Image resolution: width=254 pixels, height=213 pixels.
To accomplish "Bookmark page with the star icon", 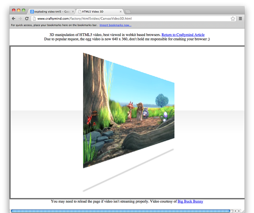I will coord(233,18).
